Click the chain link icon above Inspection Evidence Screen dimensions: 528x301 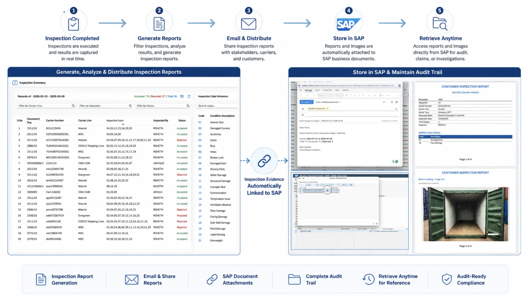click(264, 161)
